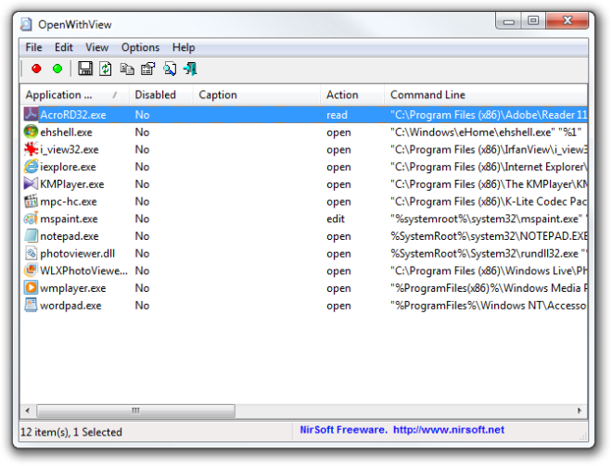Select the wordpad.exe row name
This screenshot has height=466, width=612.
coord(70,306)
